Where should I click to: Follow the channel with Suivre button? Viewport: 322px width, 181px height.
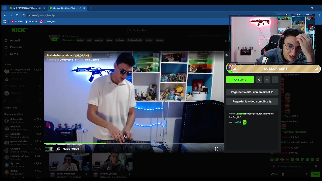tap(240, 80)
